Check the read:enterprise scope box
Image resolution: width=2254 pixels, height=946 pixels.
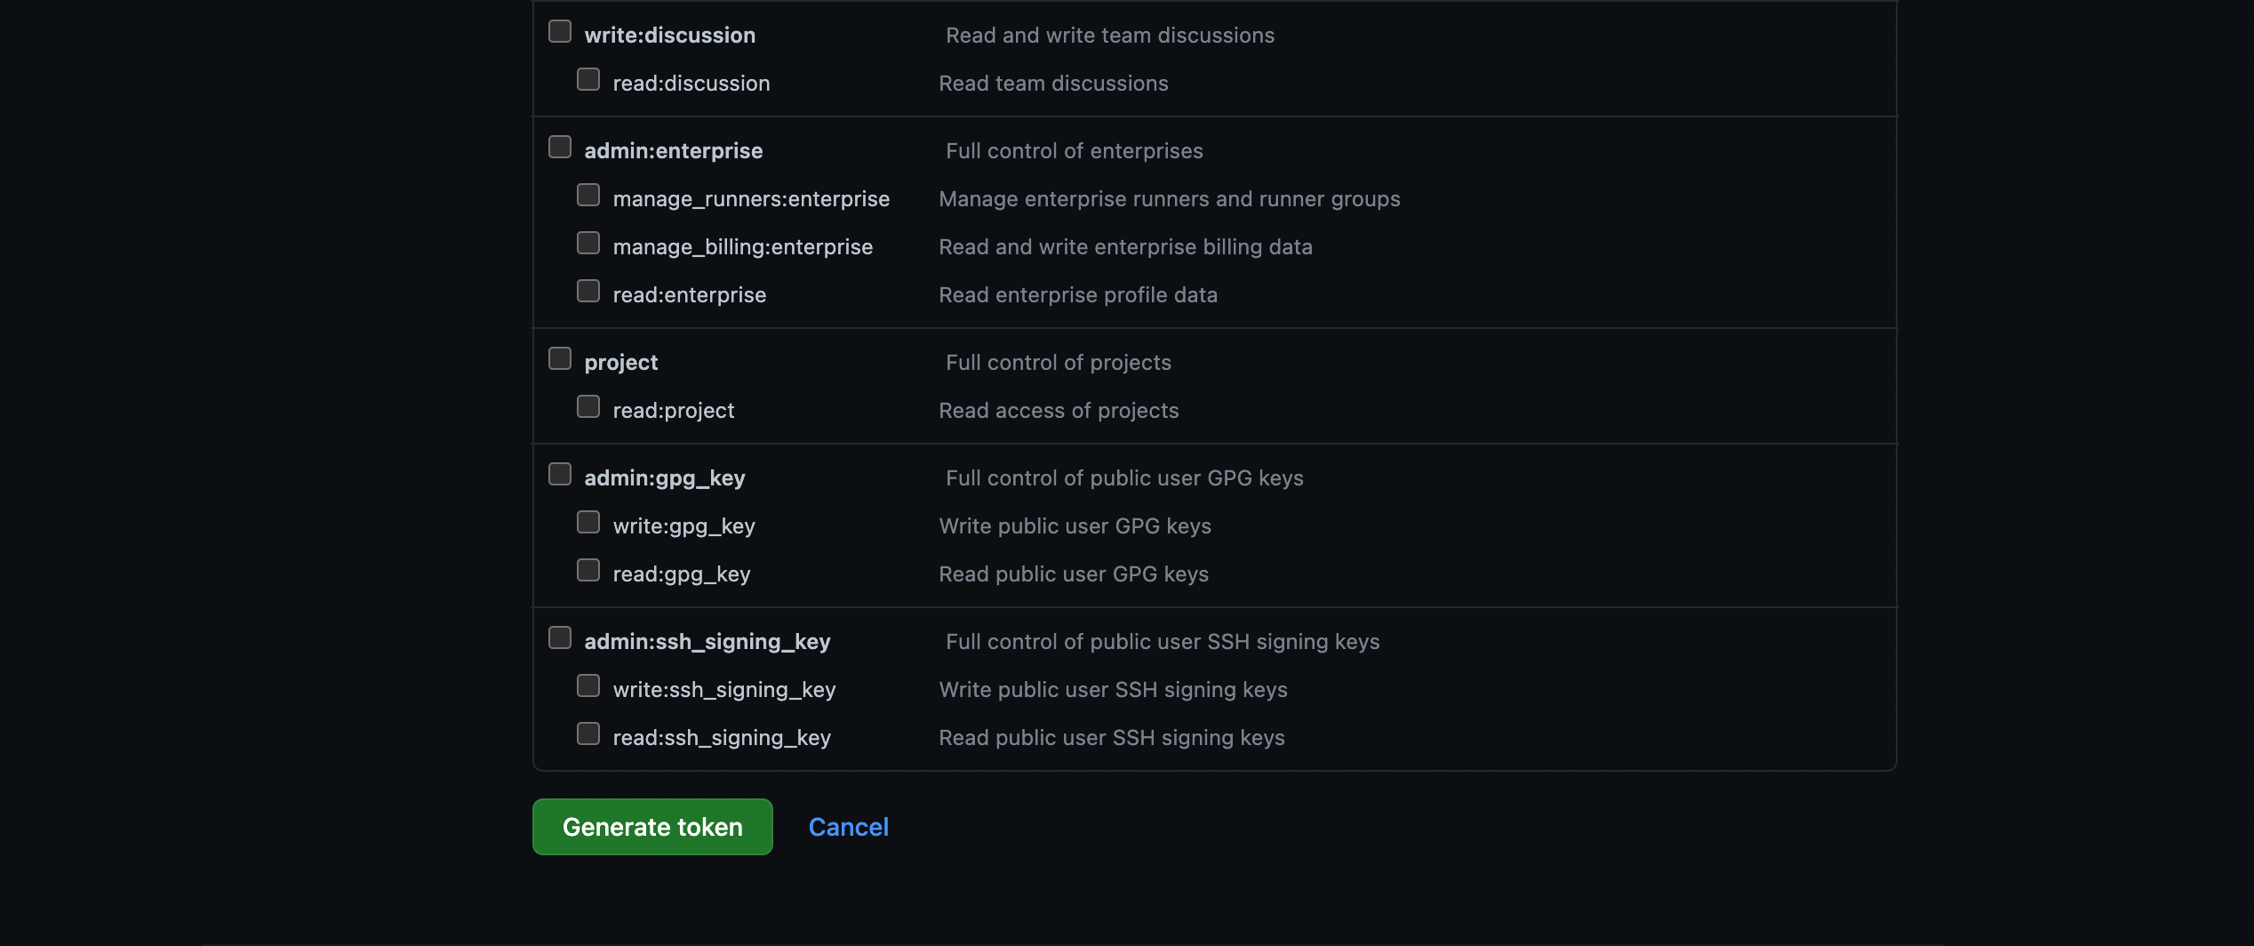pos(588,292)
